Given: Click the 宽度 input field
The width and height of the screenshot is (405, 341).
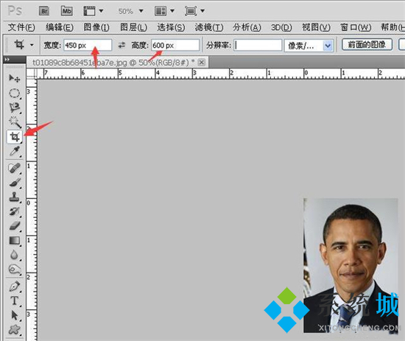Looking at the screenshot, I should coord(88,45).
